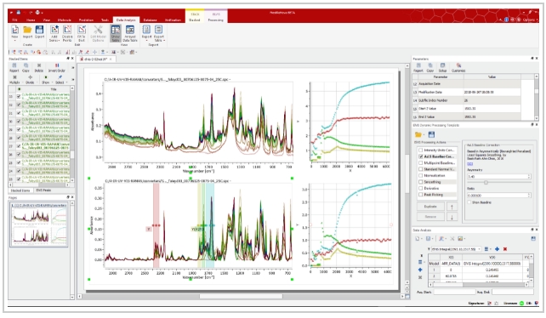This screenshot has height=318, width=546.
Task: Click the crosshair icon in secondary toolbar
Action: tap(94, 52)
